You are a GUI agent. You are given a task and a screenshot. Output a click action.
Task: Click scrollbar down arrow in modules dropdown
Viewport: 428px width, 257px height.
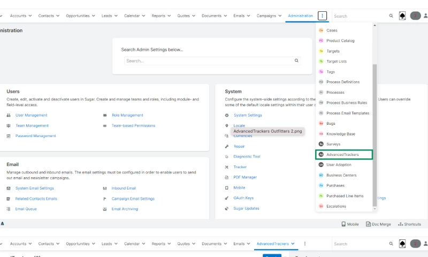coord(374,209)
